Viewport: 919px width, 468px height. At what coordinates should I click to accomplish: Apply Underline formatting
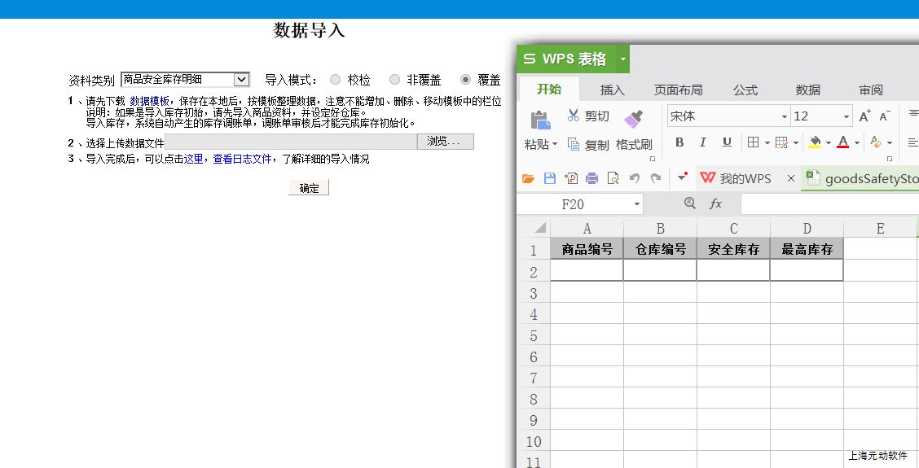pos(727,142)
